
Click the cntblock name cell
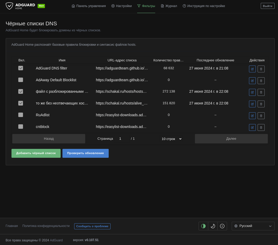(43, 127)
